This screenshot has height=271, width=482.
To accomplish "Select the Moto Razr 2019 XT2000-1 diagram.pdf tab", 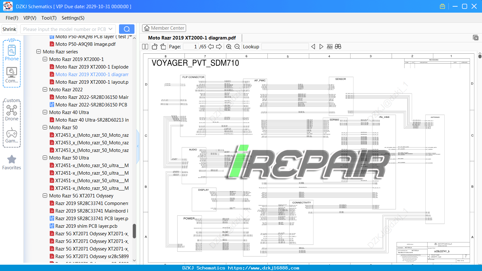I will click(x=192, y=38).
